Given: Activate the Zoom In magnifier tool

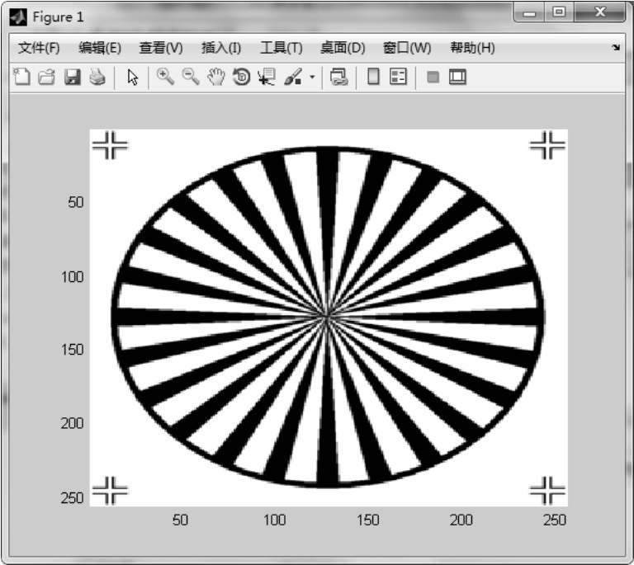Looking at the screenshot, I should click(165, 77).
